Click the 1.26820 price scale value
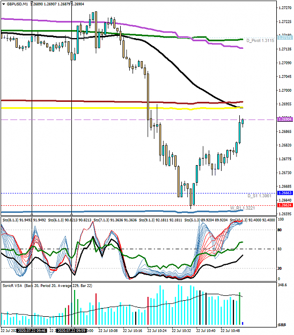This screenshot has height=335, width=294. pos(285,145)
